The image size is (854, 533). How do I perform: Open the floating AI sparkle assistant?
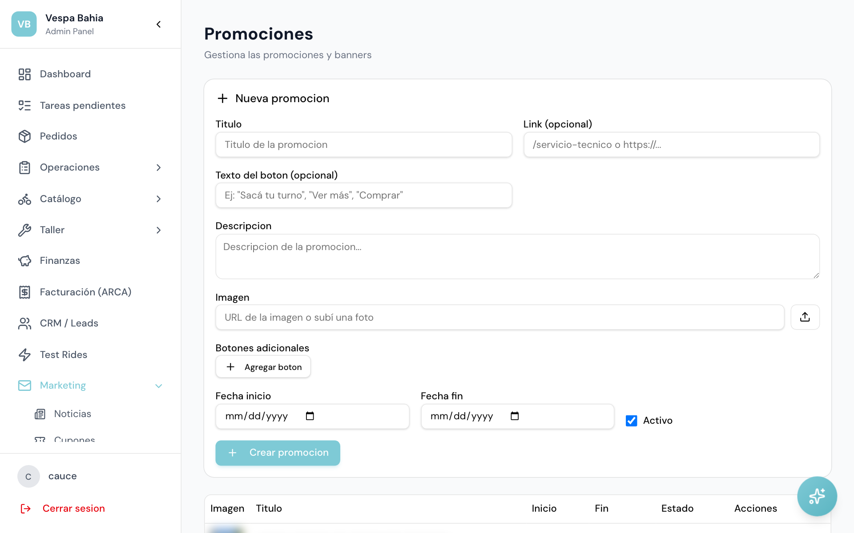coord(817,496)
